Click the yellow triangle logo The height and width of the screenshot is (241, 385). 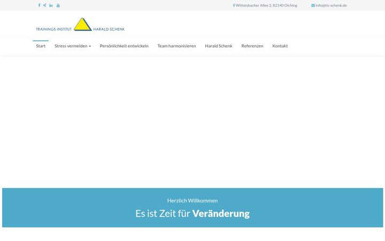[x=83, y=24]
